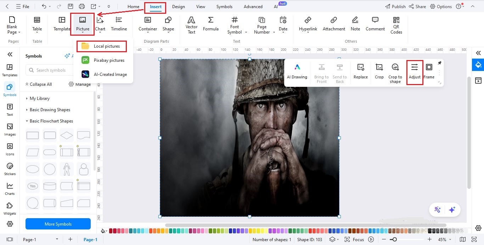Open the Options menu at top right
This screenshot has width=484, height=245.
(441, 6)
